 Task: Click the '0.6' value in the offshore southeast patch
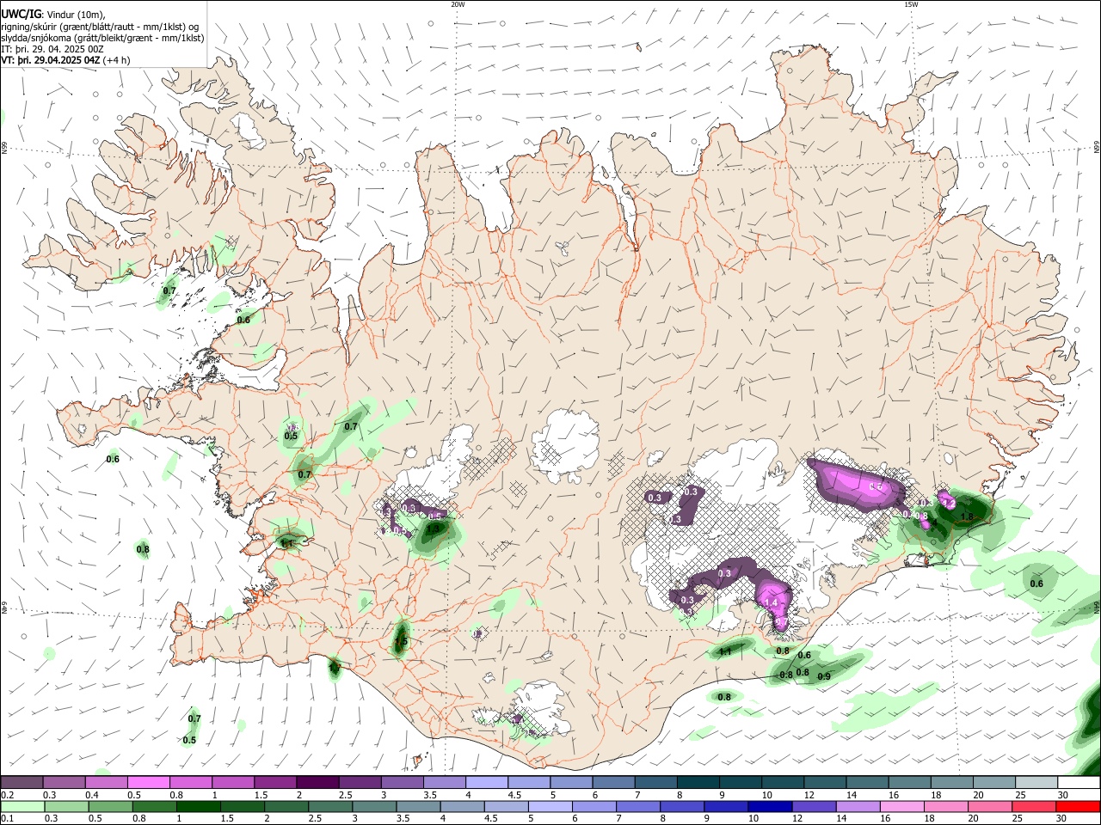[1036, 584]
